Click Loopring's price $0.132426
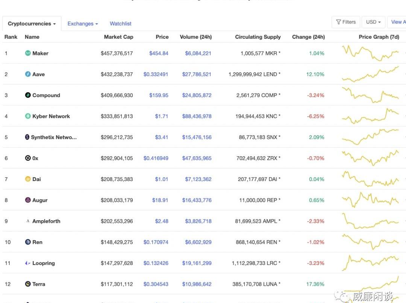This screenshot has width=406, height=303. click(156, 263)
